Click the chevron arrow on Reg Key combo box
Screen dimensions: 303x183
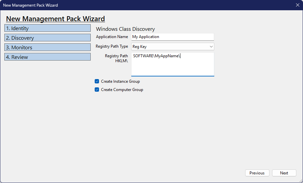[211, 47]
